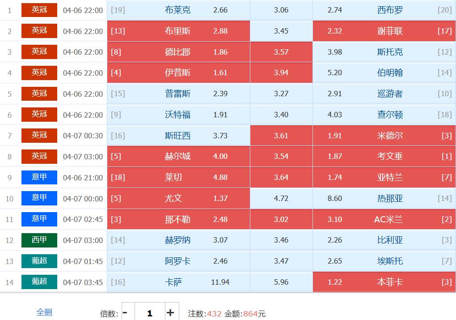Select 沃特福 home win odds 1.91
The width and height of the screenshot is (456, 320).
(x=178, y=115)
